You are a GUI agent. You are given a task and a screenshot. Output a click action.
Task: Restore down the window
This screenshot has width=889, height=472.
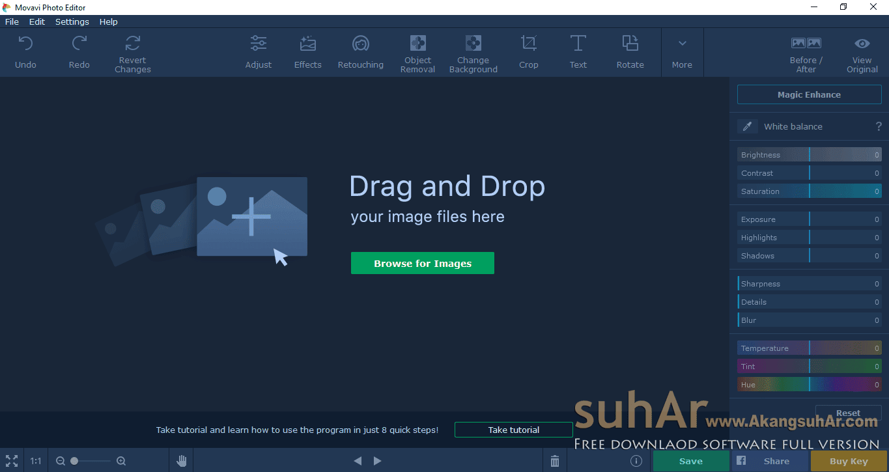pos(843,7)
